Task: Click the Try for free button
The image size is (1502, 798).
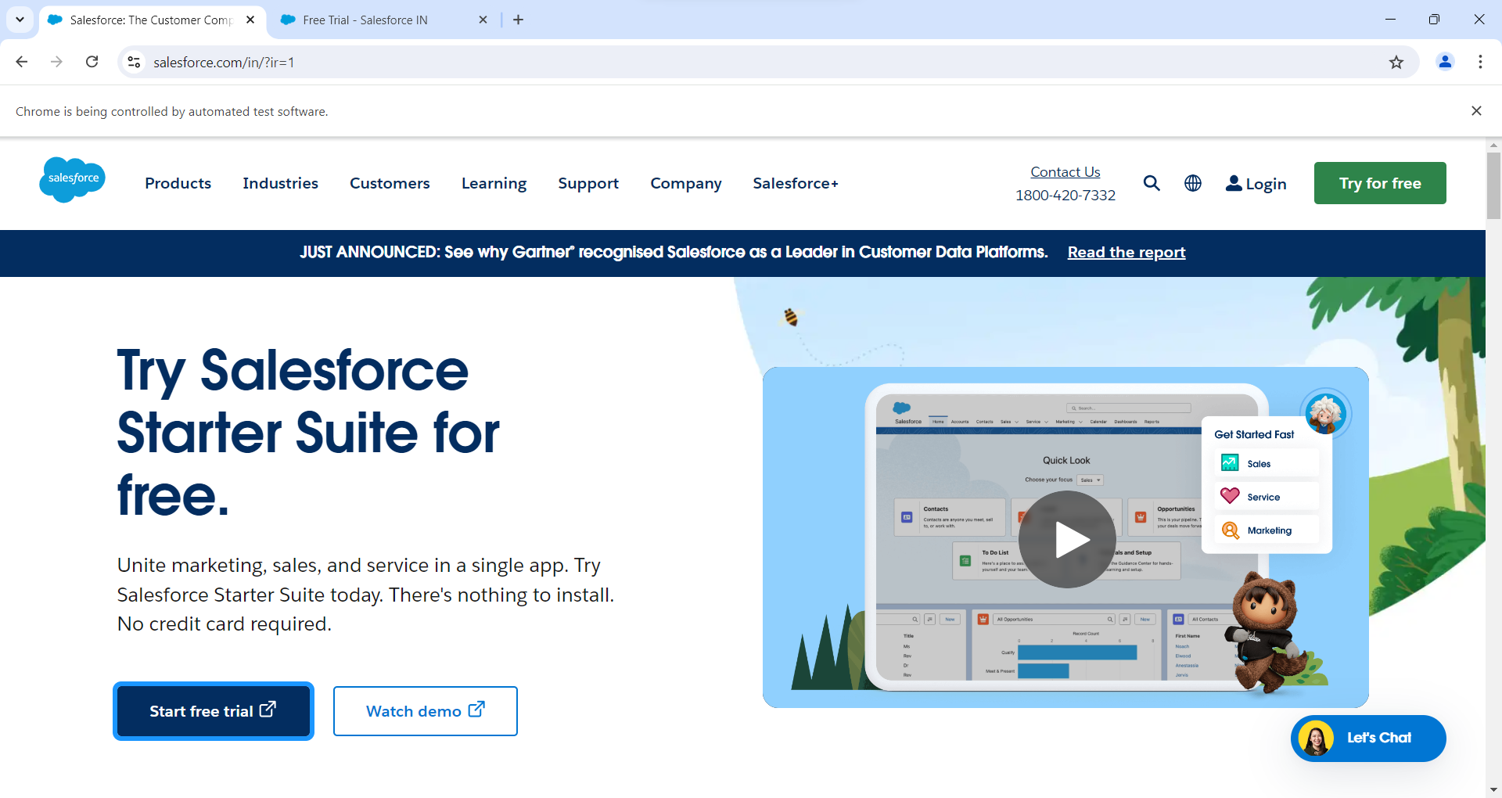Action: point(1379,183)
